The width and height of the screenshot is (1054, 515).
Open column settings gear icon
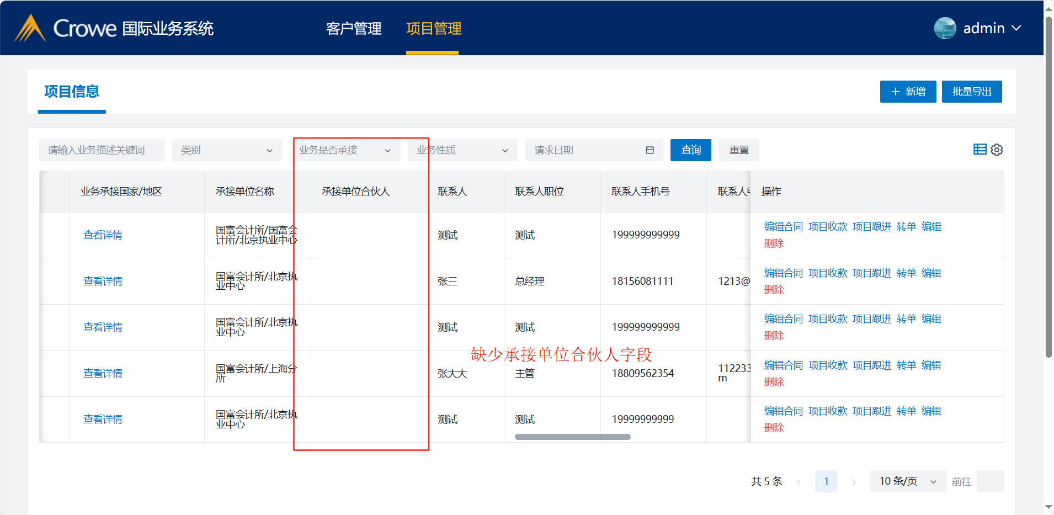tap(997, 150)
